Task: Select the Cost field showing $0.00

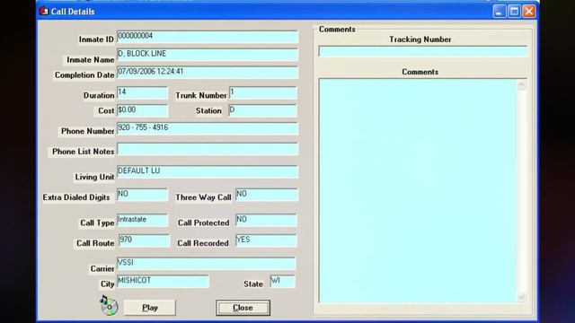Action: (142, 110)
